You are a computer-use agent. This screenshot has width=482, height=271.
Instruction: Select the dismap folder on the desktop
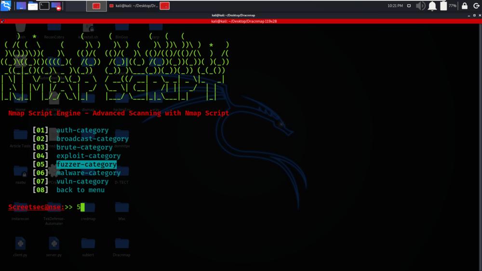pyautogui.click(x=88, y=102)
